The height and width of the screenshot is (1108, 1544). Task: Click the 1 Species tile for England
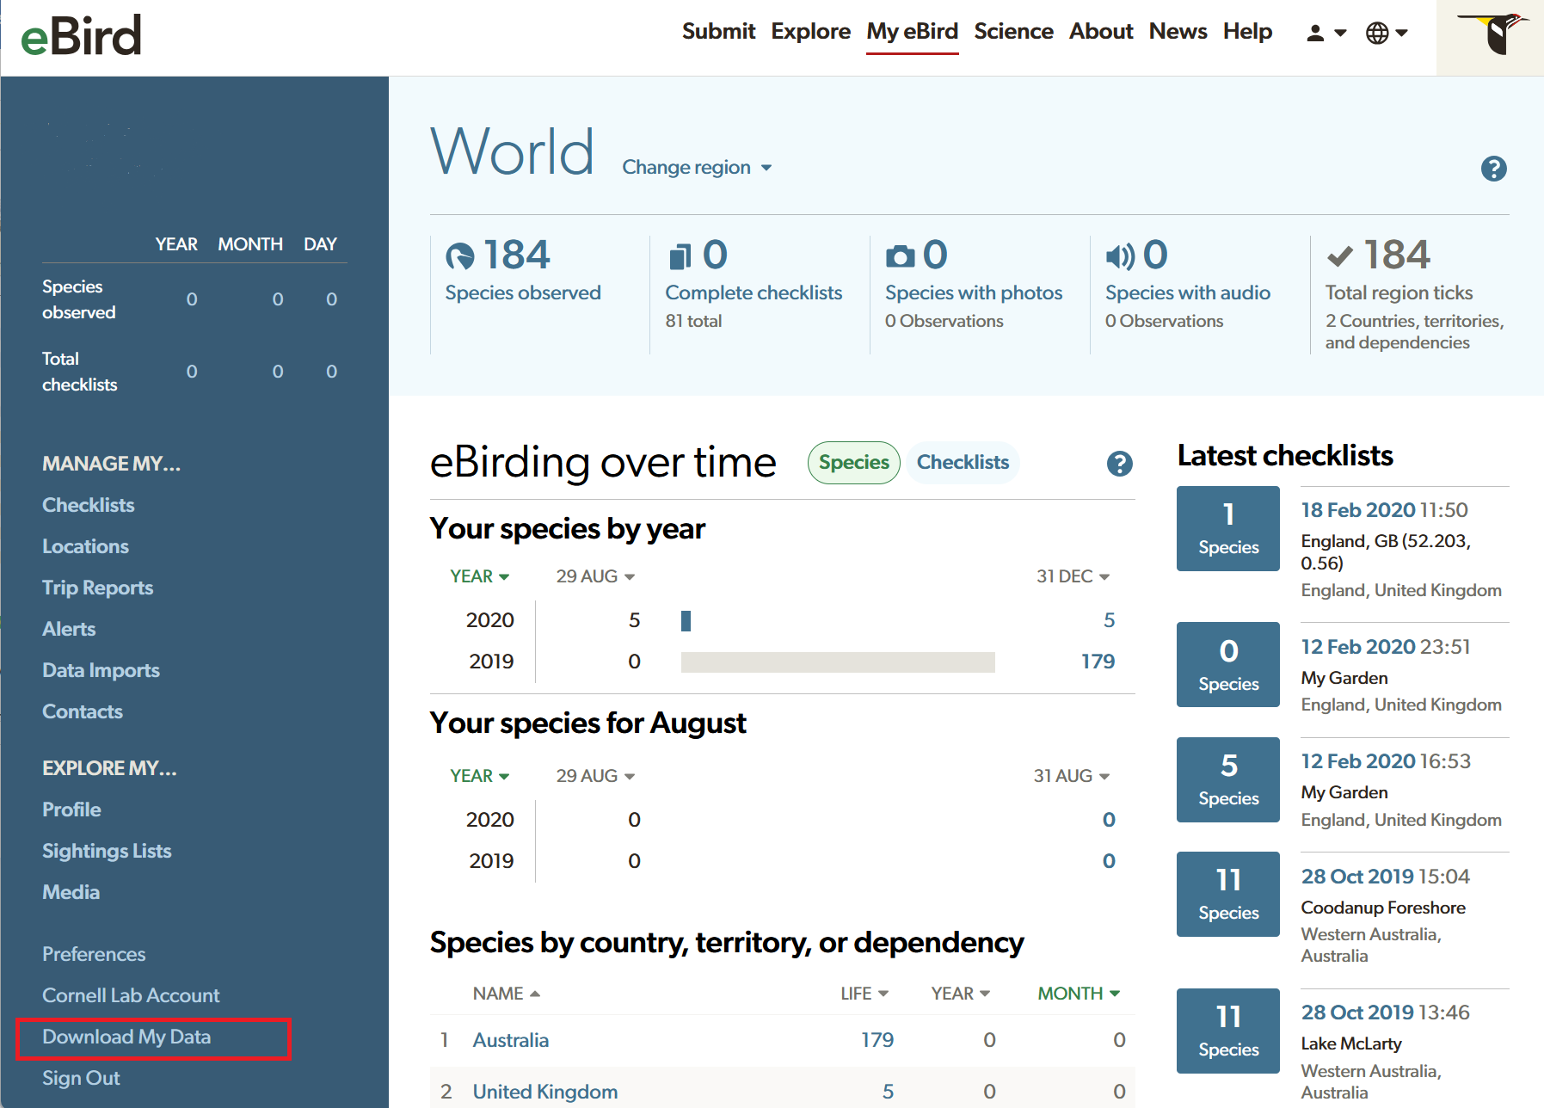coord(1228,528)
